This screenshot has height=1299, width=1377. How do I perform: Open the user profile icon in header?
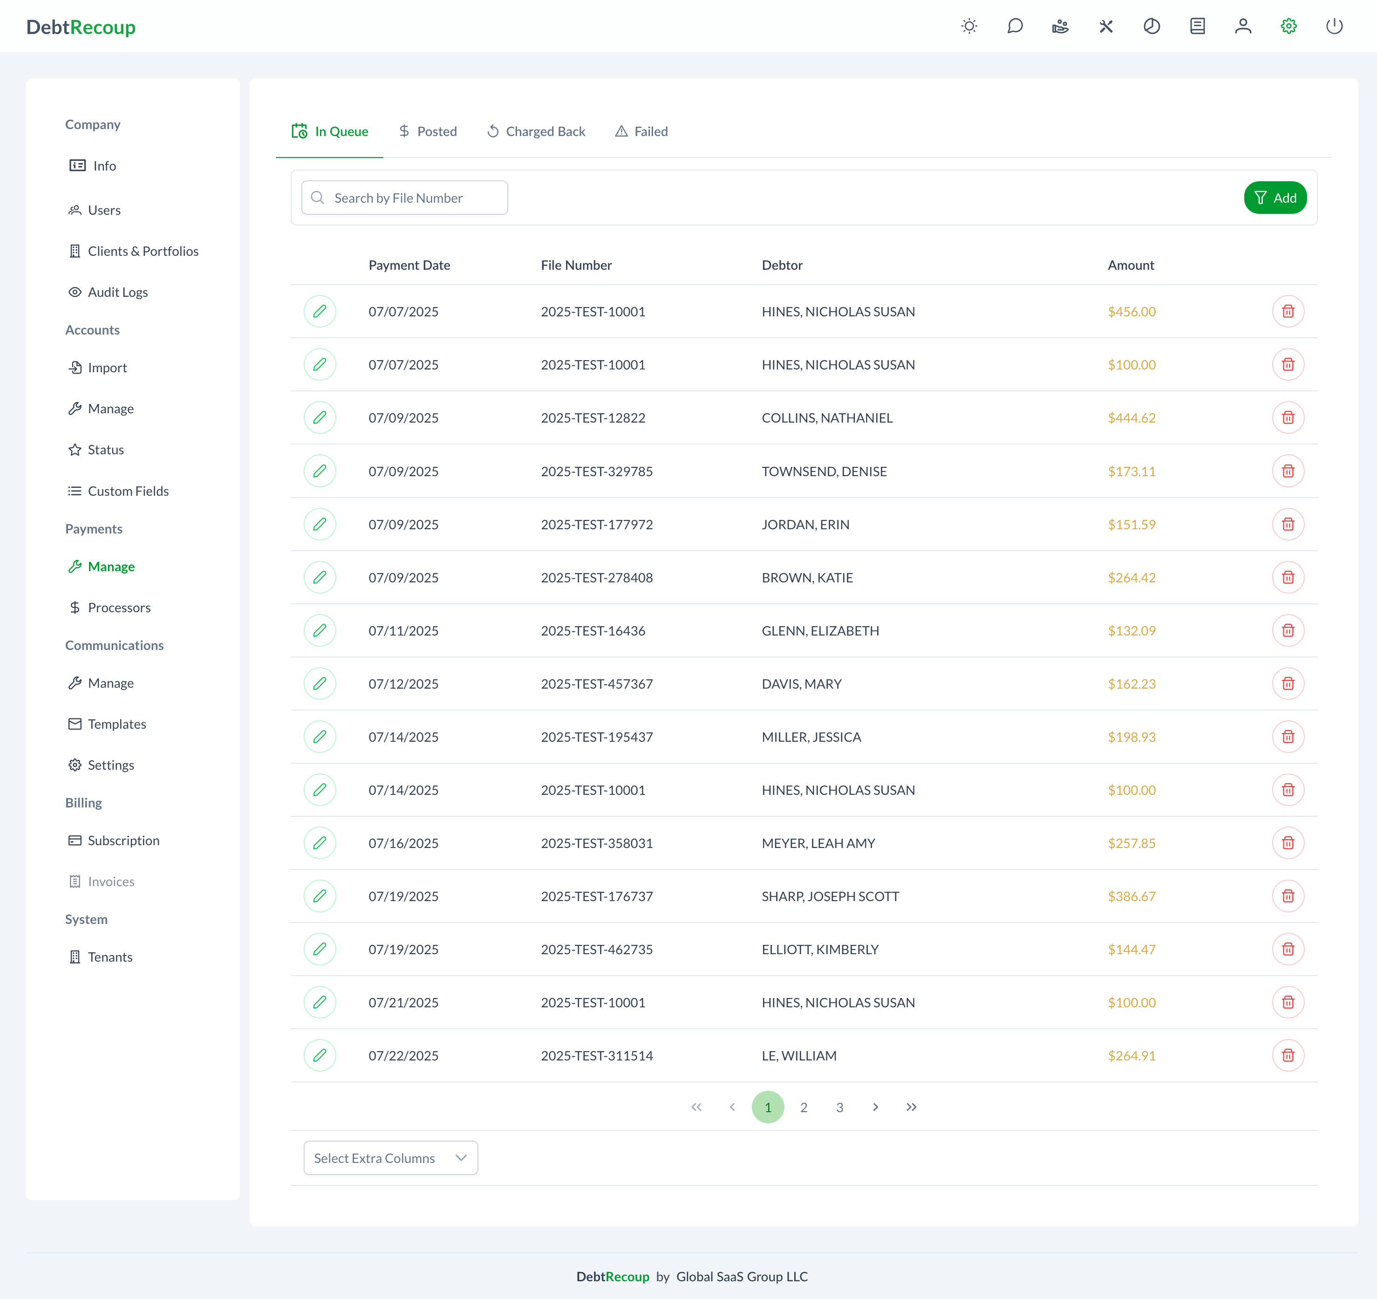[1243, 27]
